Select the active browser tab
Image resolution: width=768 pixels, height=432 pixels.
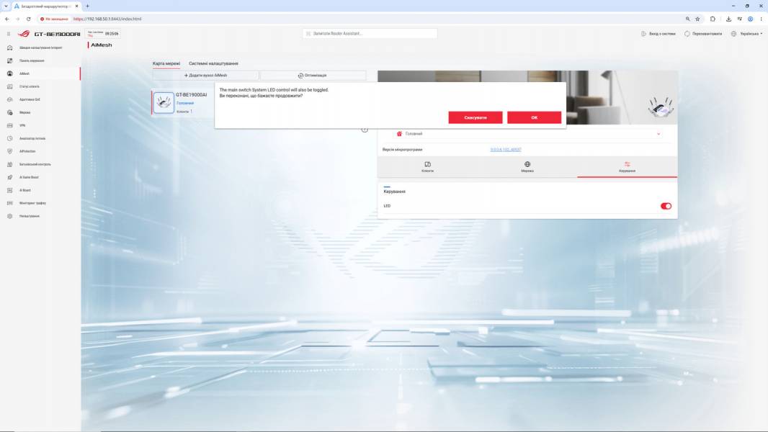tap(45, 6)
